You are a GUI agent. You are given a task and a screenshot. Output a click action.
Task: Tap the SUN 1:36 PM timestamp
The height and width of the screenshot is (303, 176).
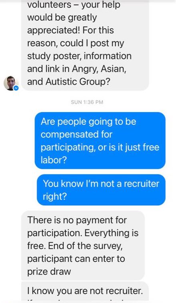click(87, 102)
